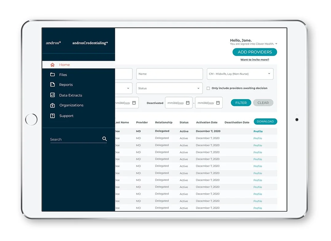Click the second Deactivated date input
This screenshot has height=241, width=331.
coord(209,102)
